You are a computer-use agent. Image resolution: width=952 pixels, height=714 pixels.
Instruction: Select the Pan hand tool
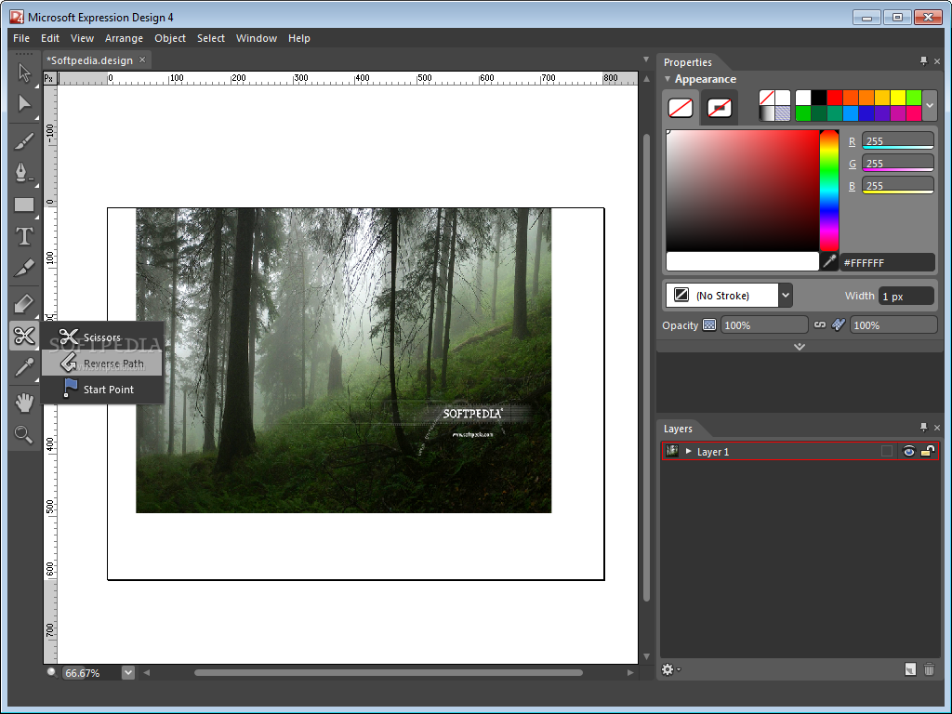24,403
